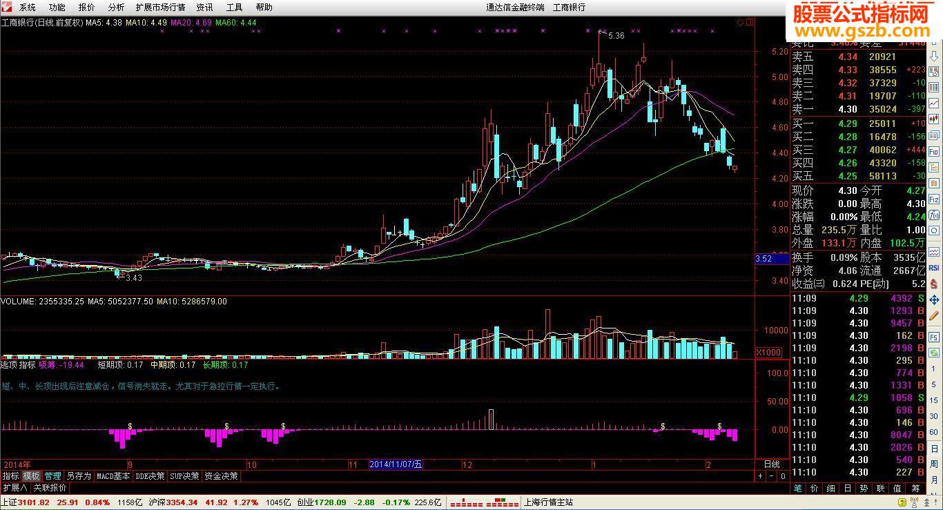The image size is (943, 510).
Task: Select the 资金决策 template
Action: pos(221,476)
